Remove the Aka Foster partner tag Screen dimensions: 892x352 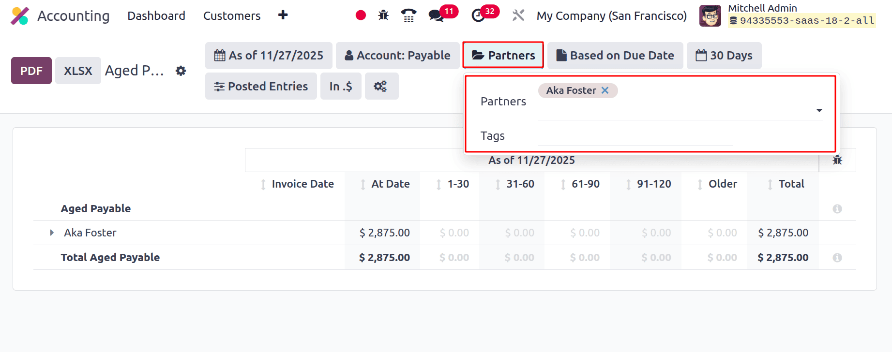tap(605, 90)
